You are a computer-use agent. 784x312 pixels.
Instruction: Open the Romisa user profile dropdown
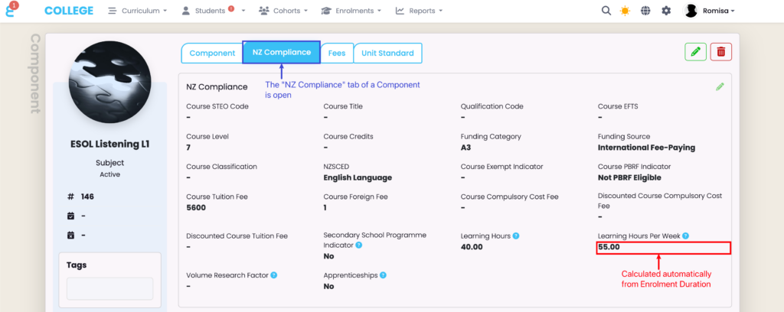pyautogui.click(x=710, y=11)
